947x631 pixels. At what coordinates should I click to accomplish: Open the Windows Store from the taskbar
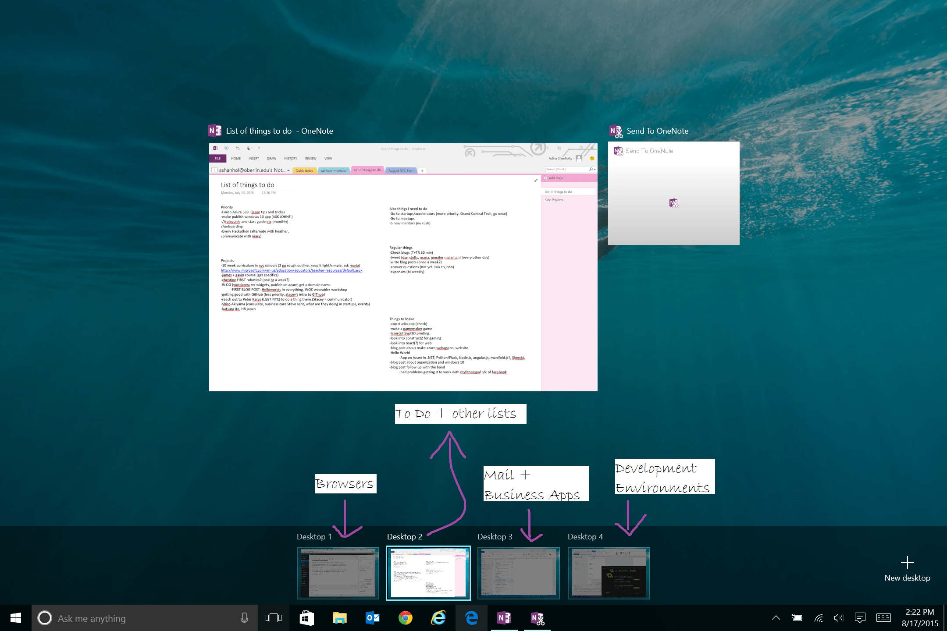[x=306, y=618]
